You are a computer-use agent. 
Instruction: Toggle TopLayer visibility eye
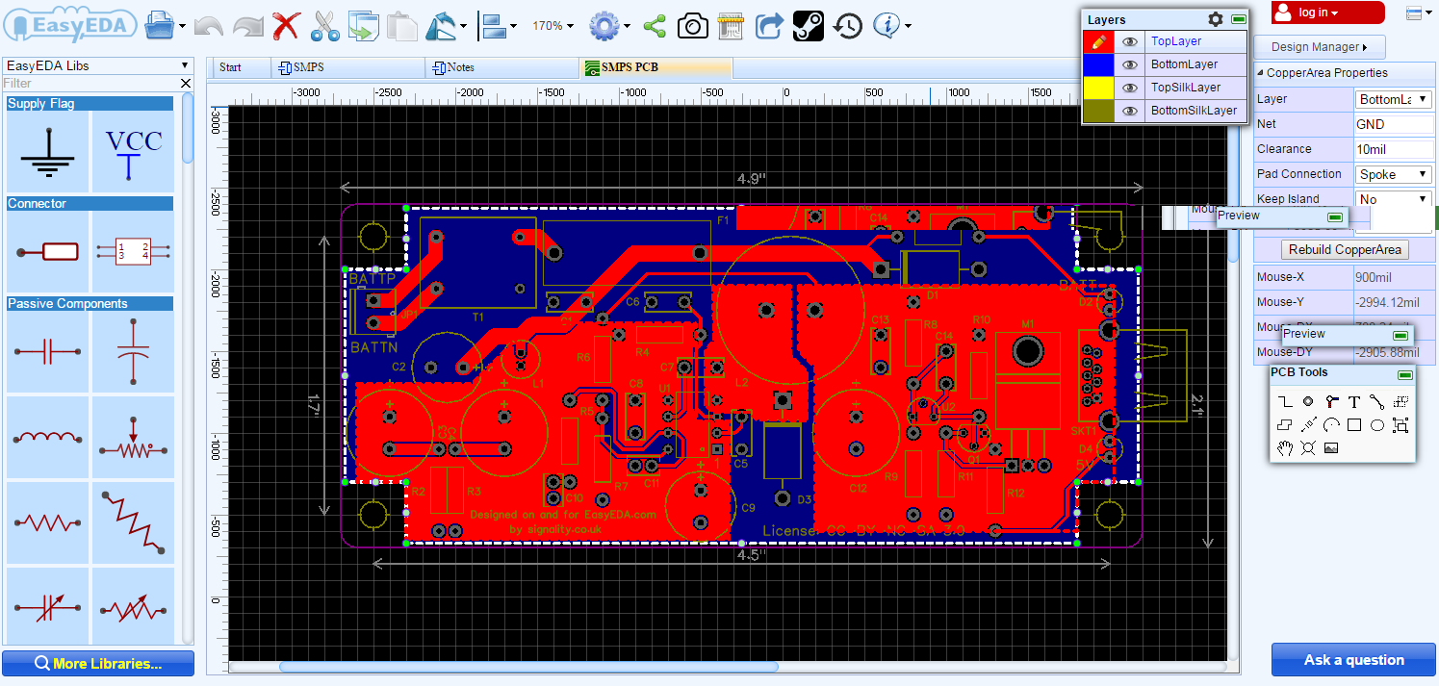[x=1130, y=41]
